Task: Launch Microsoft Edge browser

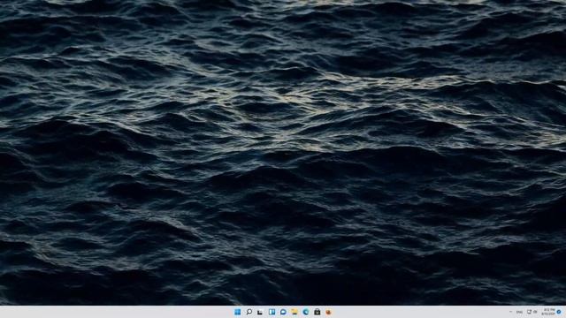Action: pyautogui.click(x=306, y=312)
